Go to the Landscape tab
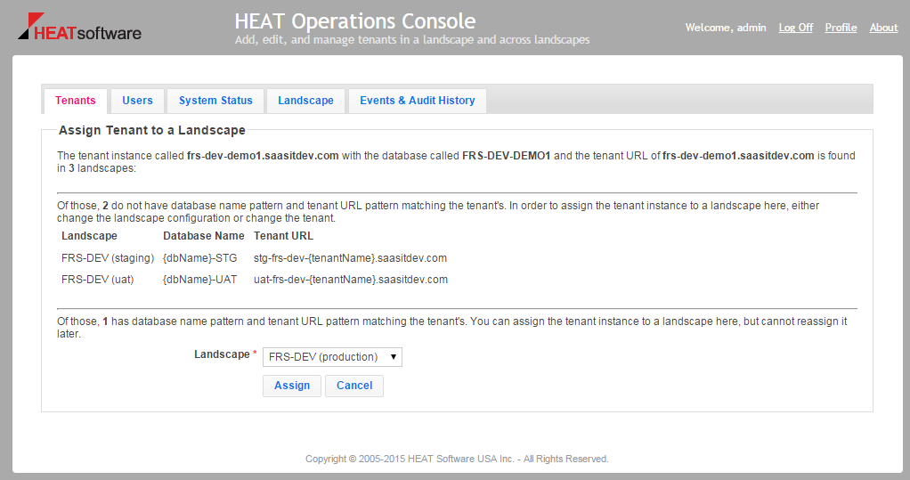910x480 pixels. click(305, 101)
